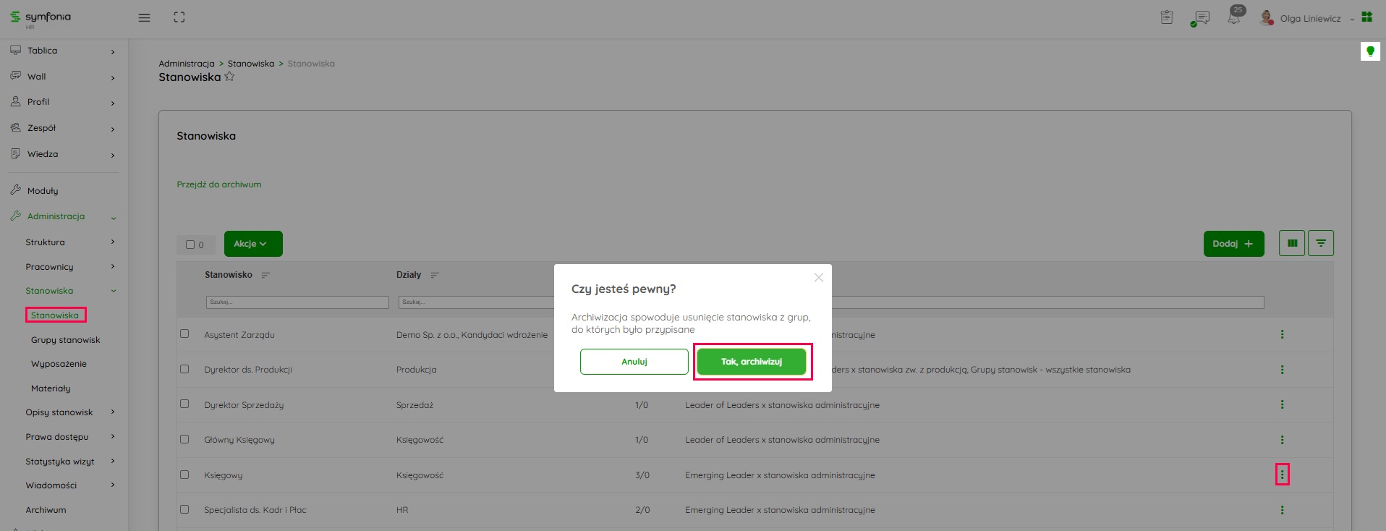Open the table filter icon button
Viewport: 1386px width, 531px height.
click(1321, 244)
